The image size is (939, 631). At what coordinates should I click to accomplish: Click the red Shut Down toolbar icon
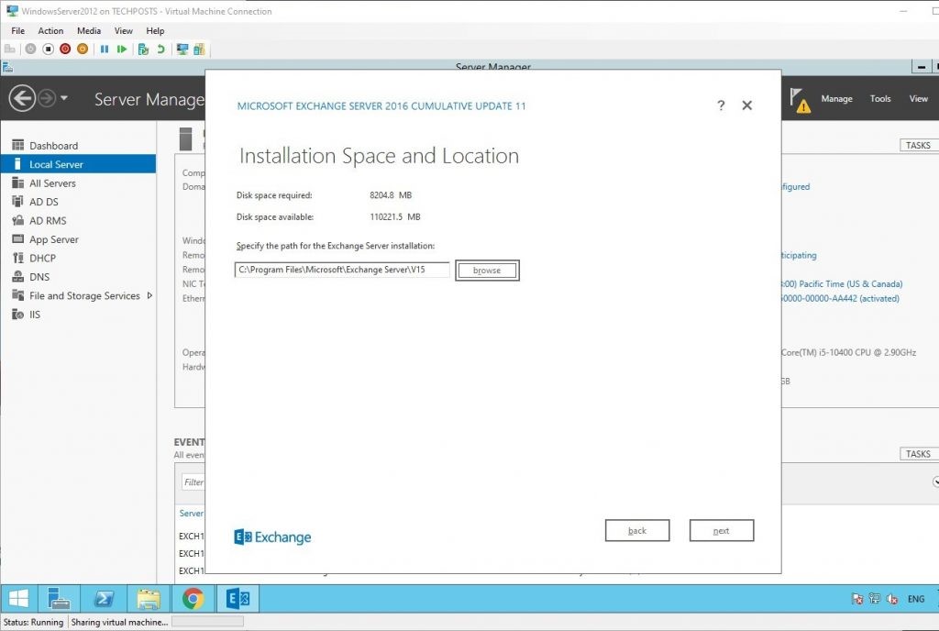pyautogui.click(x=65, y=50)
